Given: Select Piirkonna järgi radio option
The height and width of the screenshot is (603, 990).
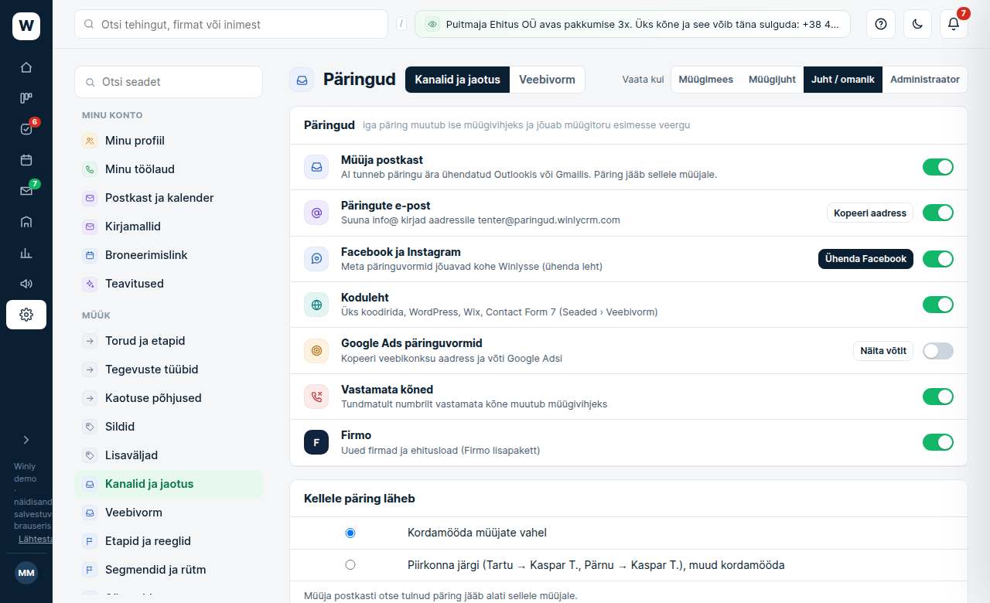Looking at the screenshot, I should (350, 565).
